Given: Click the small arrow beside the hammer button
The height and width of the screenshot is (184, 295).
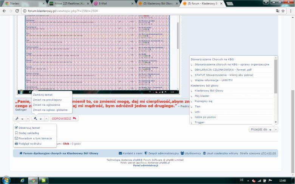Looking at the screenshot, I should pyautogui.click(x=46, y=119).
